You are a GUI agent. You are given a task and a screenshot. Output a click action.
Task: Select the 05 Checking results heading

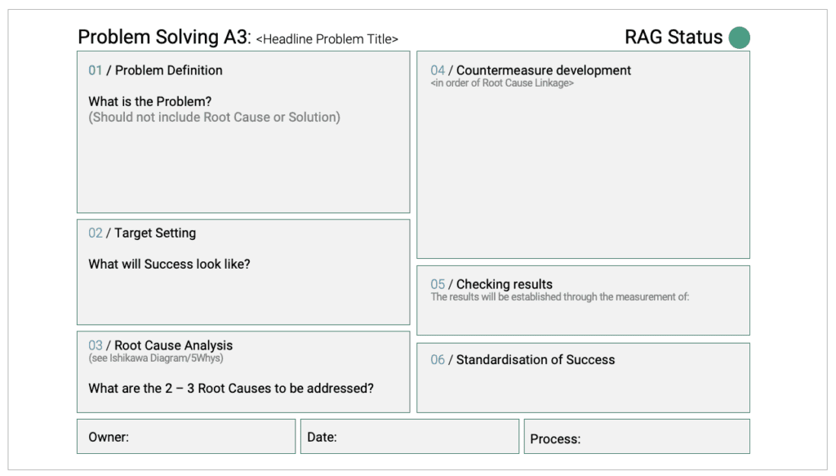(491, 284)
